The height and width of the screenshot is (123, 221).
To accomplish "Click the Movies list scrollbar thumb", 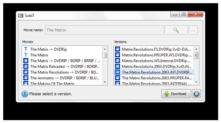I will tap(104, 55).
